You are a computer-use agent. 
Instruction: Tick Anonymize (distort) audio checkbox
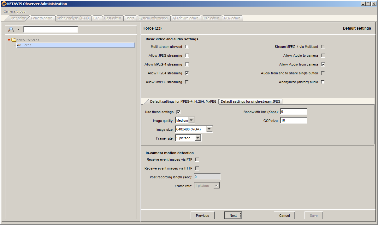(x=323, y=82)
